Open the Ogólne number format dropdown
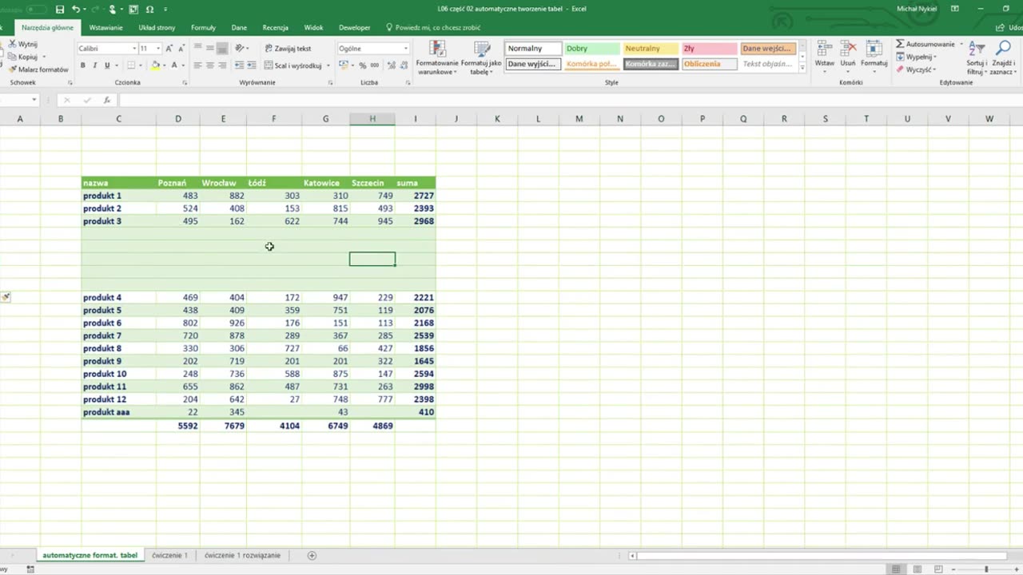This screenshot has width=1023, height=575. (x=406, y=49)
